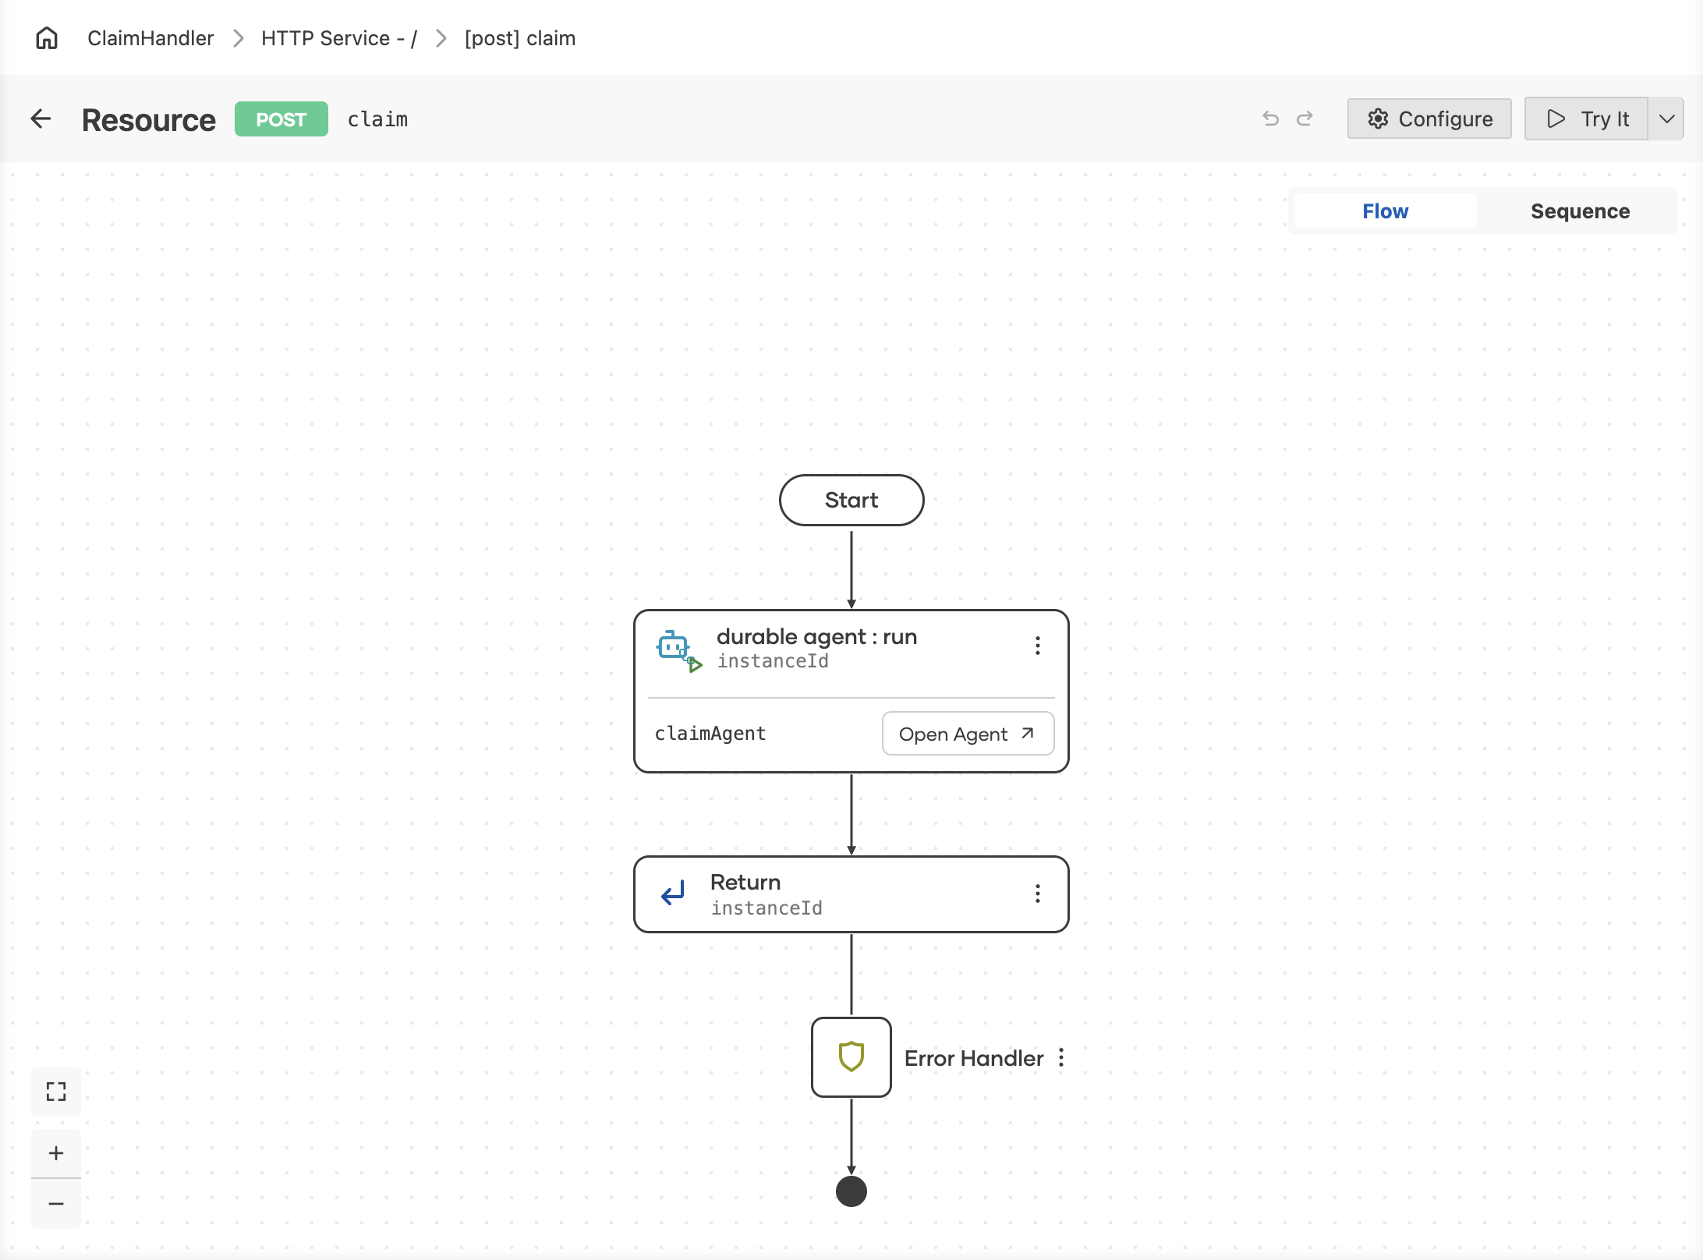Viewport: 1703px width, 1260px height.
Task: Click the claim resource path text
Action: 377,119
